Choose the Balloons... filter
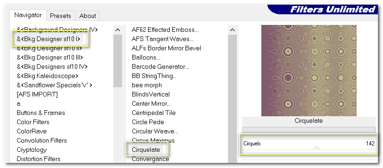 point(146,57)
